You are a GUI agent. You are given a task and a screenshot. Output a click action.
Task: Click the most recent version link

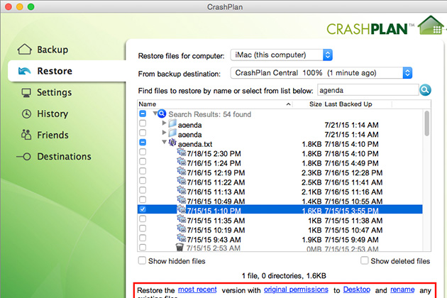click(x=197, y=289)
